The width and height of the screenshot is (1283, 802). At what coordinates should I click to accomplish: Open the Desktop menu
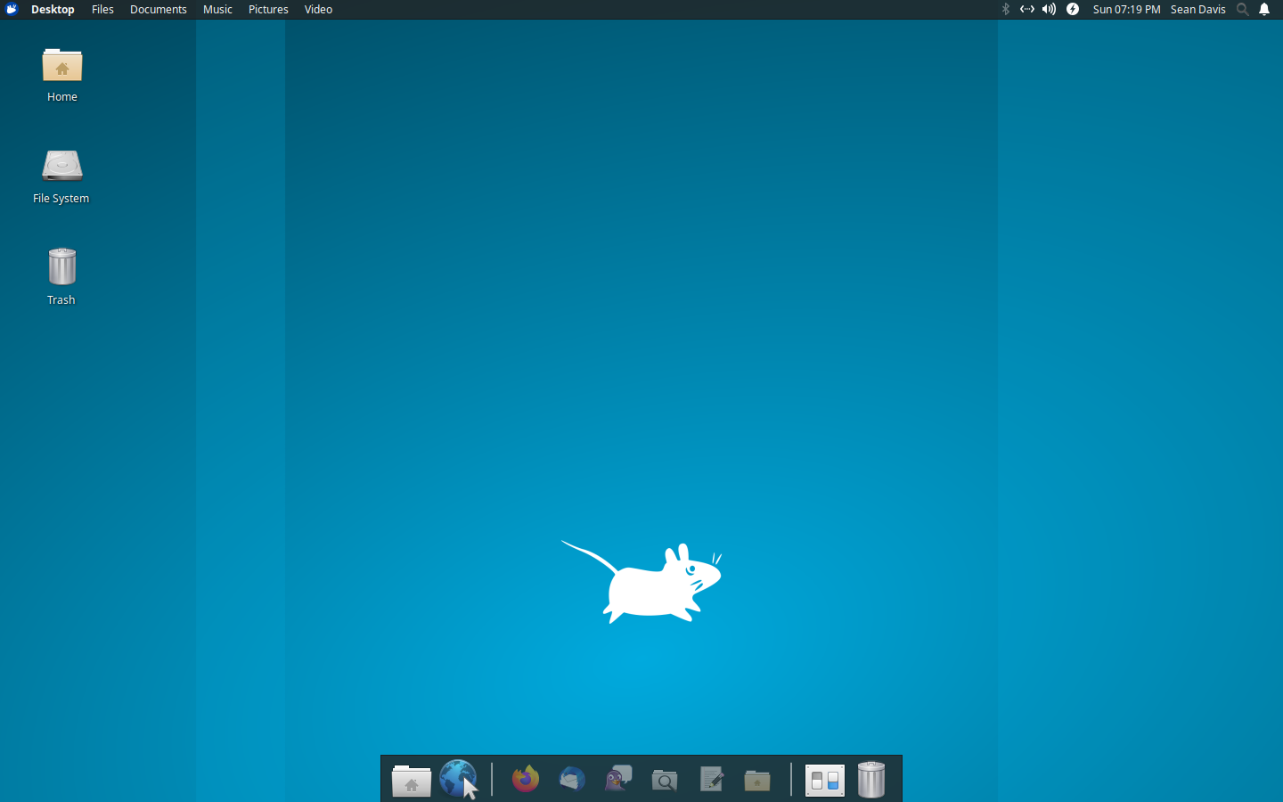(53, 9)
